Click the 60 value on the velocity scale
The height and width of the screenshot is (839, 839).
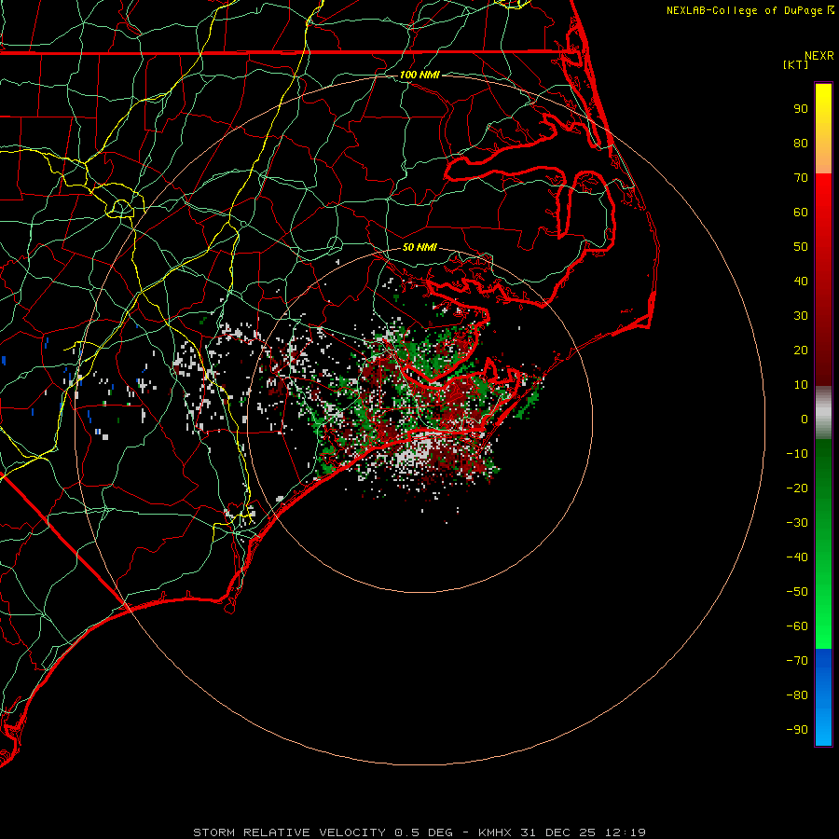[x=801, y=212]
